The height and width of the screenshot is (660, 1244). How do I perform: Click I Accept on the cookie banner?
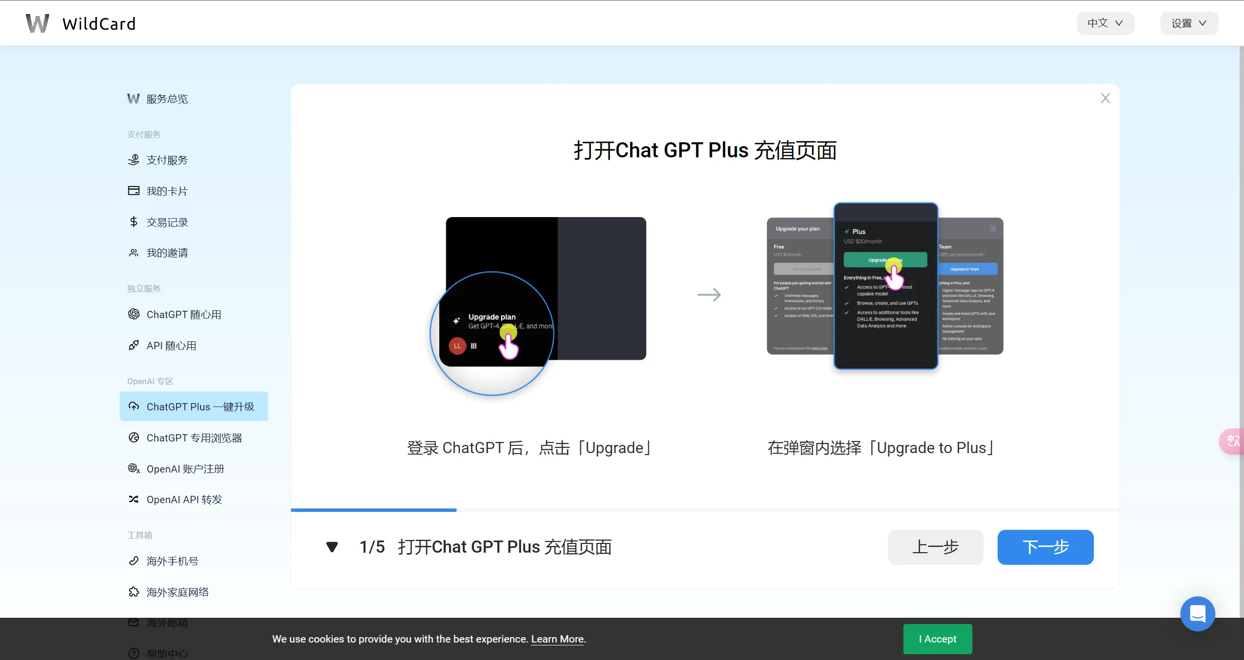(x=938, y=639)
